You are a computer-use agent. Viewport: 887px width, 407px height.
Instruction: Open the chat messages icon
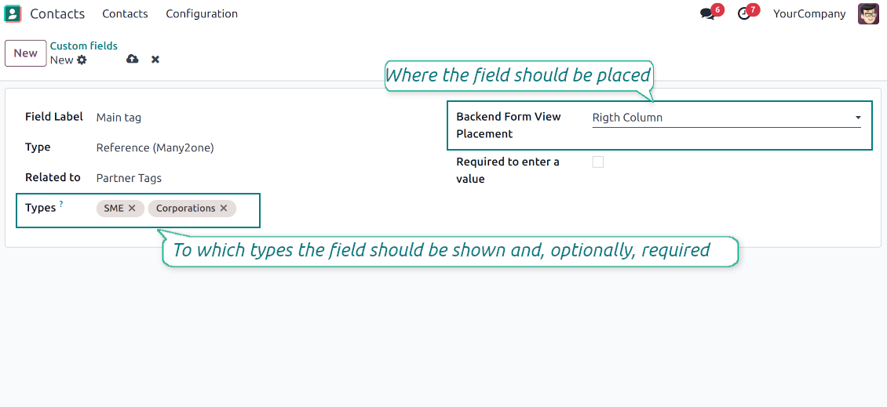pyautogui.click(x=707, y=14)
